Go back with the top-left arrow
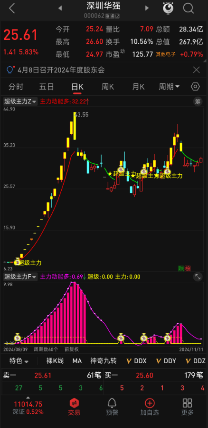Viewport: 208px width, 428px height. click(x=11, y=8)
